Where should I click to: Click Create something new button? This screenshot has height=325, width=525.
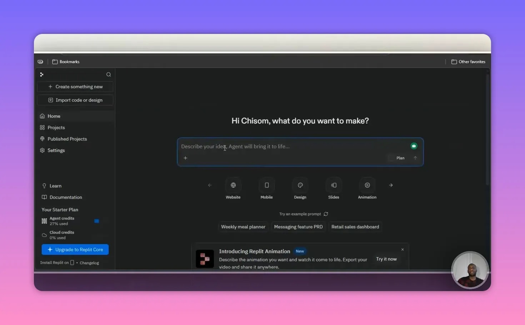75,86
